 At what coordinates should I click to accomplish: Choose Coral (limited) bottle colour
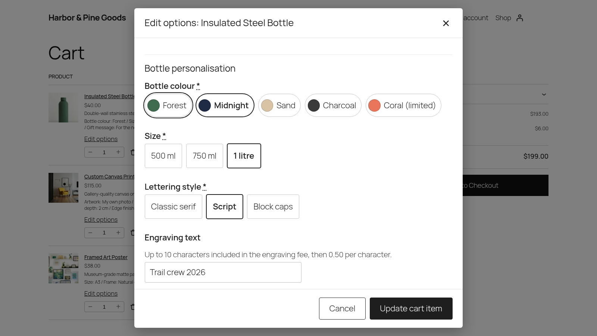403,105
